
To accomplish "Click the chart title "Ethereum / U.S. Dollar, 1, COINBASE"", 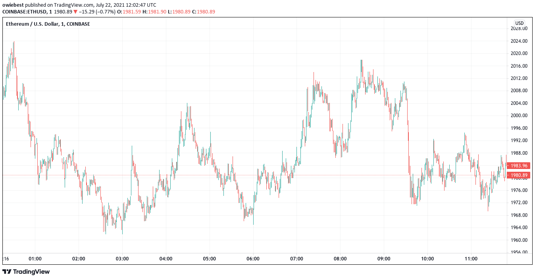I will pyautogui.click(x=48, y=24).
